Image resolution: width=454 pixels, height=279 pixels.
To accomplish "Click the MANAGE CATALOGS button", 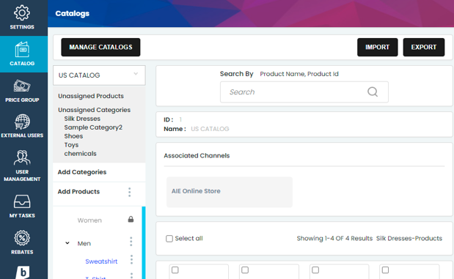I will click(x=100, y=47).
